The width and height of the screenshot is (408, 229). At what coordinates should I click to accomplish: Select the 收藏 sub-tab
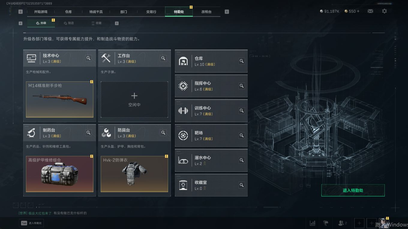tap(96, 23)
